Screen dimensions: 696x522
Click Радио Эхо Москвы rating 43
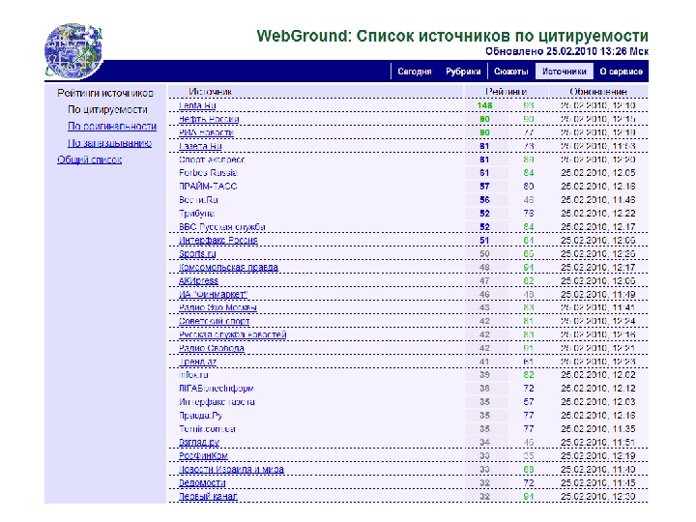point(484,307)
